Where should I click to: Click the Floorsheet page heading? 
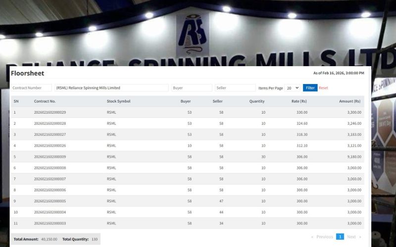28,73
